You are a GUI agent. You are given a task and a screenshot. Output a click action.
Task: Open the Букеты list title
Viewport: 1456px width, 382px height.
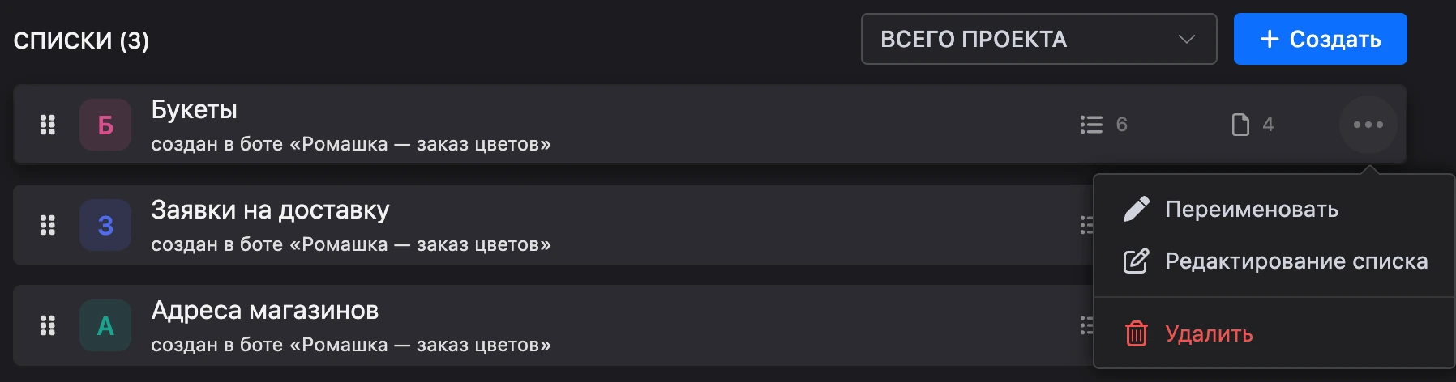195,109
